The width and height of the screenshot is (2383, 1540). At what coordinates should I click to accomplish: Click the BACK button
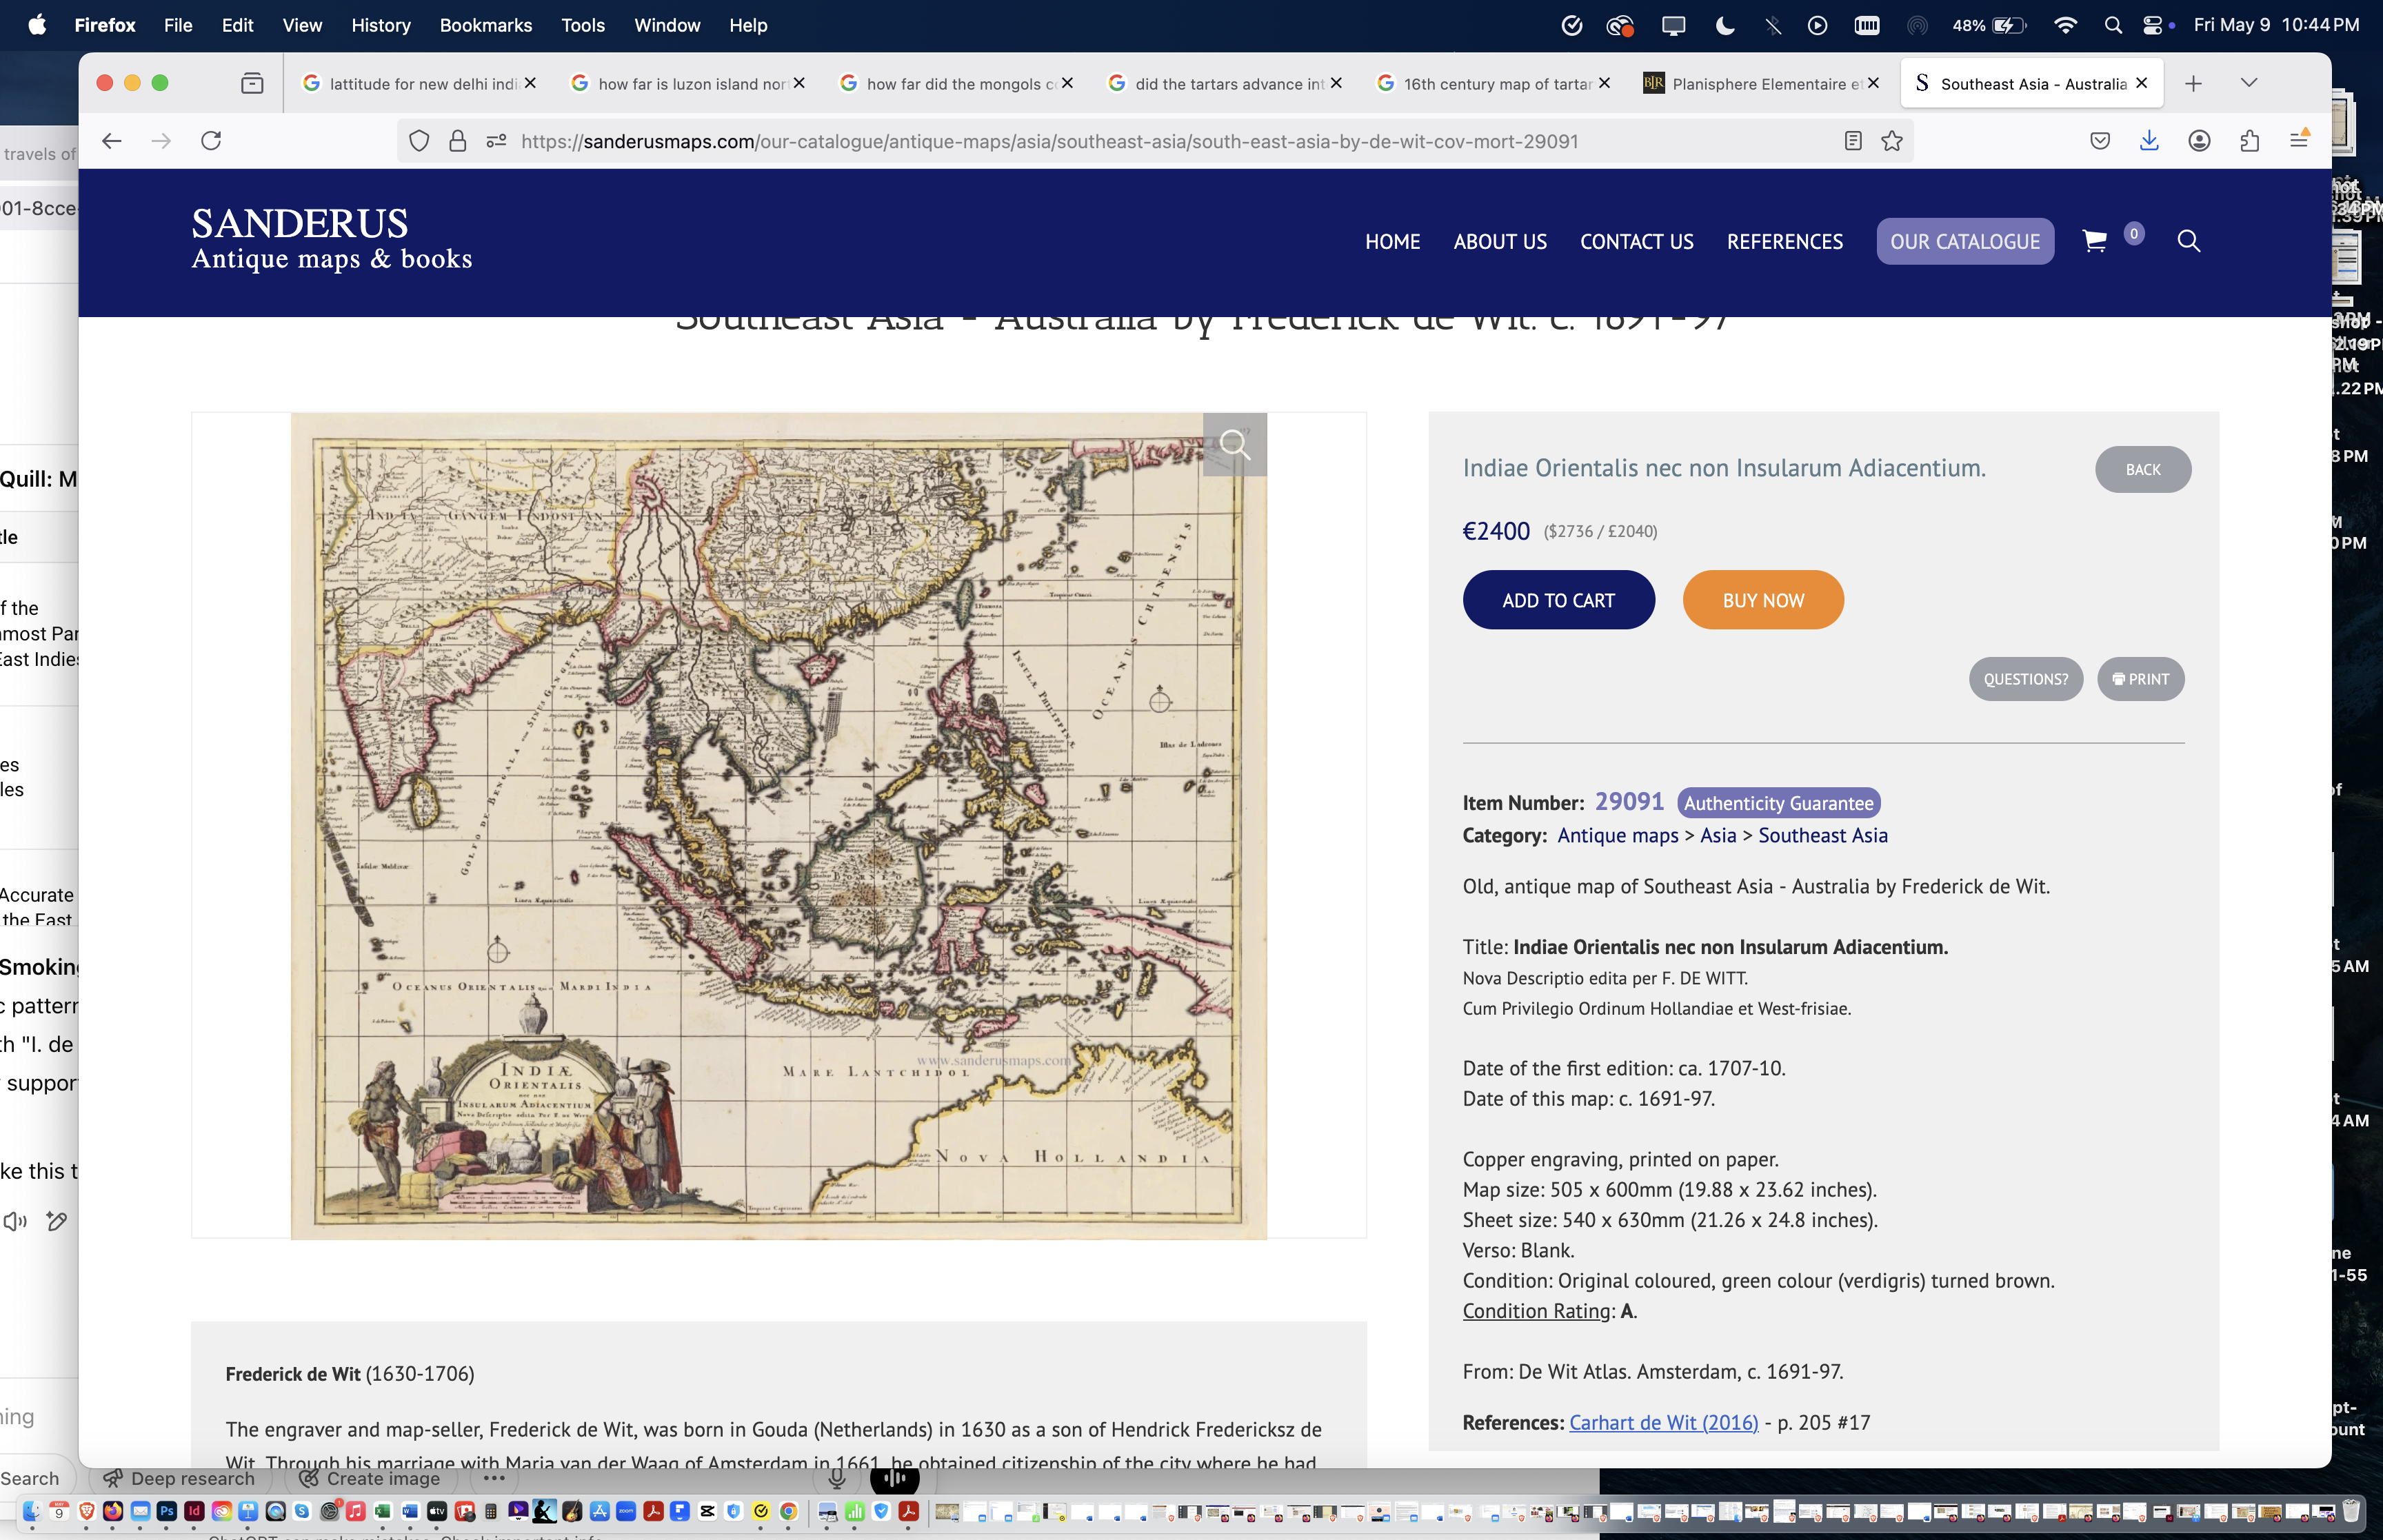tap(2143, 469)
